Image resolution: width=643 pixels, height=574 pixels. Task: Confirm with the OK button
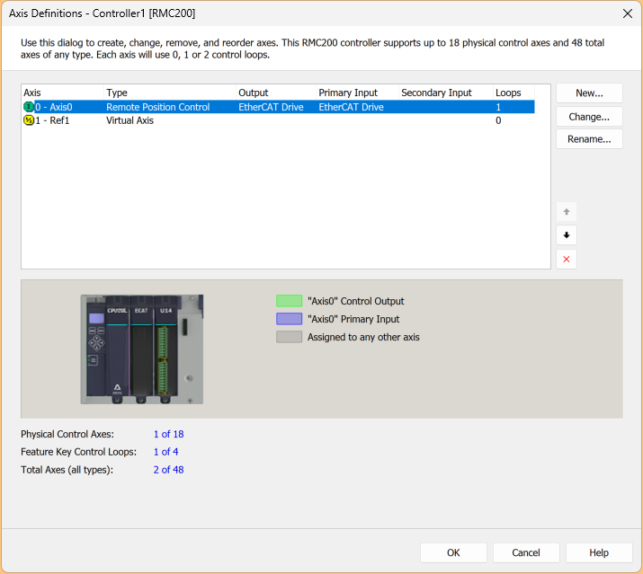tap(453, 552)
